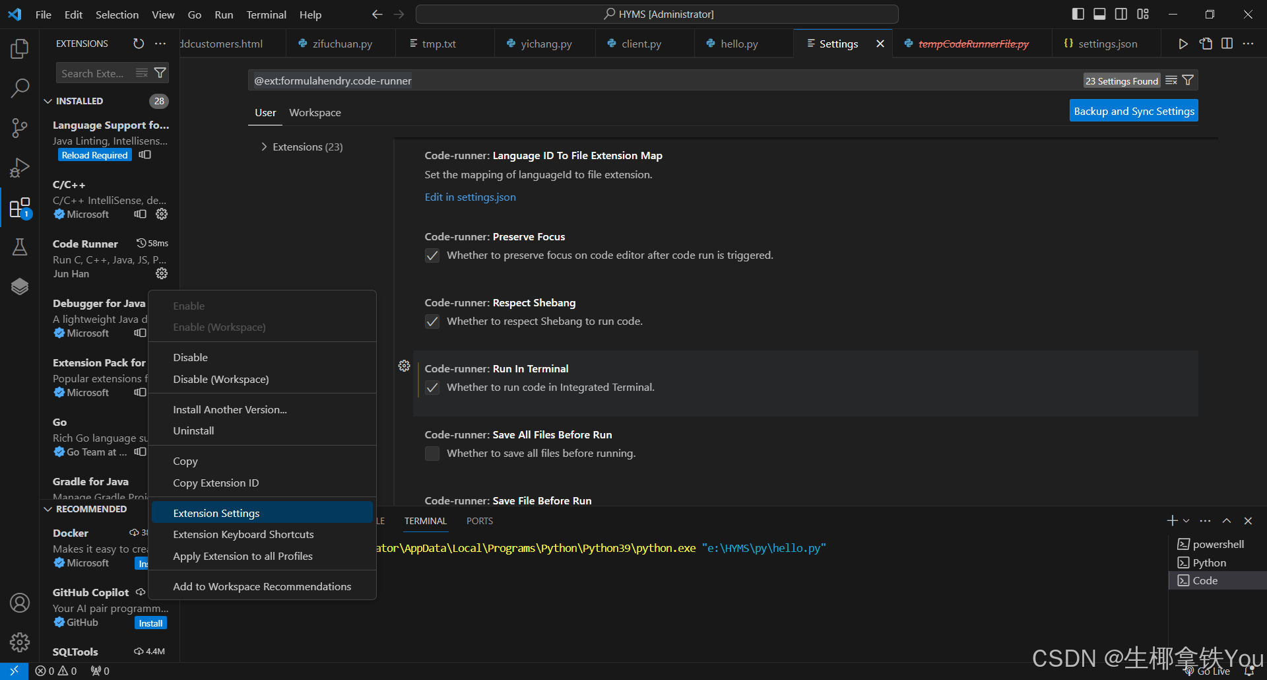Image resolution: width=1267 pixels, height=680 pixels.
Task: Open the Run and Debug view
Action: point(20,168)
